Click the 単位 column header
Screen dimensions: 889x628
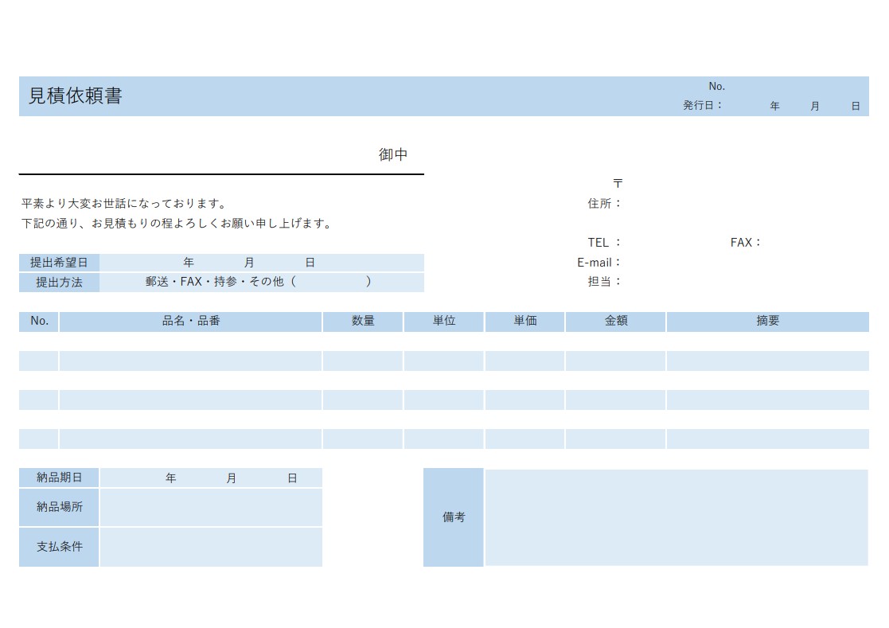pyautogui.click(x=443, y=322)
